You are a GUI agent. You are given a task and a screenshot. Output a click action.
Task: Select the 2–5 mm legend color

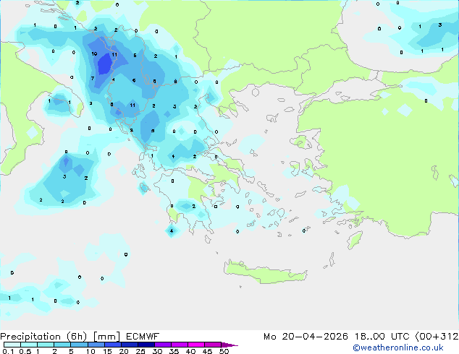click(x=62, y=345)
